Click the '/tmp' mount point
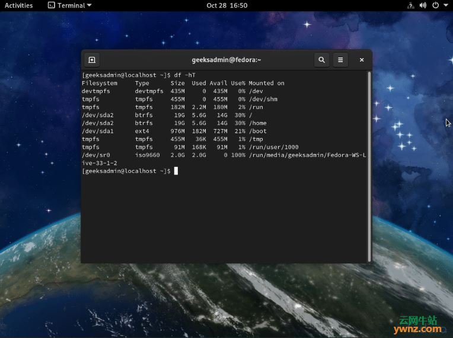This screenshot has width=453, height=338. pyautogui.click(x=256, y=139)
